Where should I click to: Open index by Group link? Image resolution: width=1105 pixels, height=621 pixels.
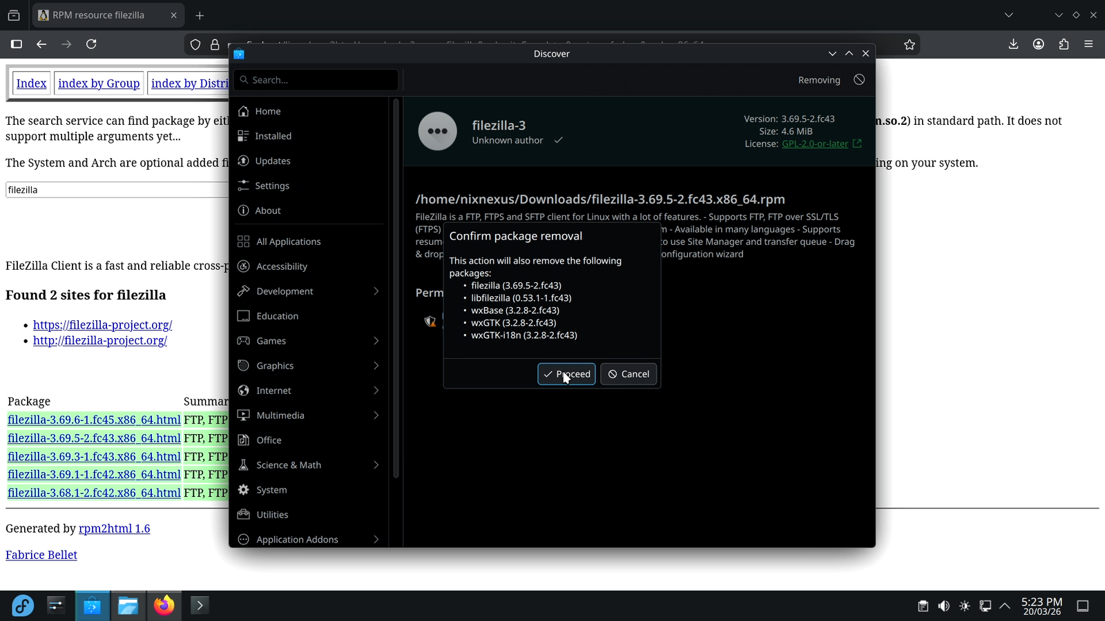coord(99,83)
